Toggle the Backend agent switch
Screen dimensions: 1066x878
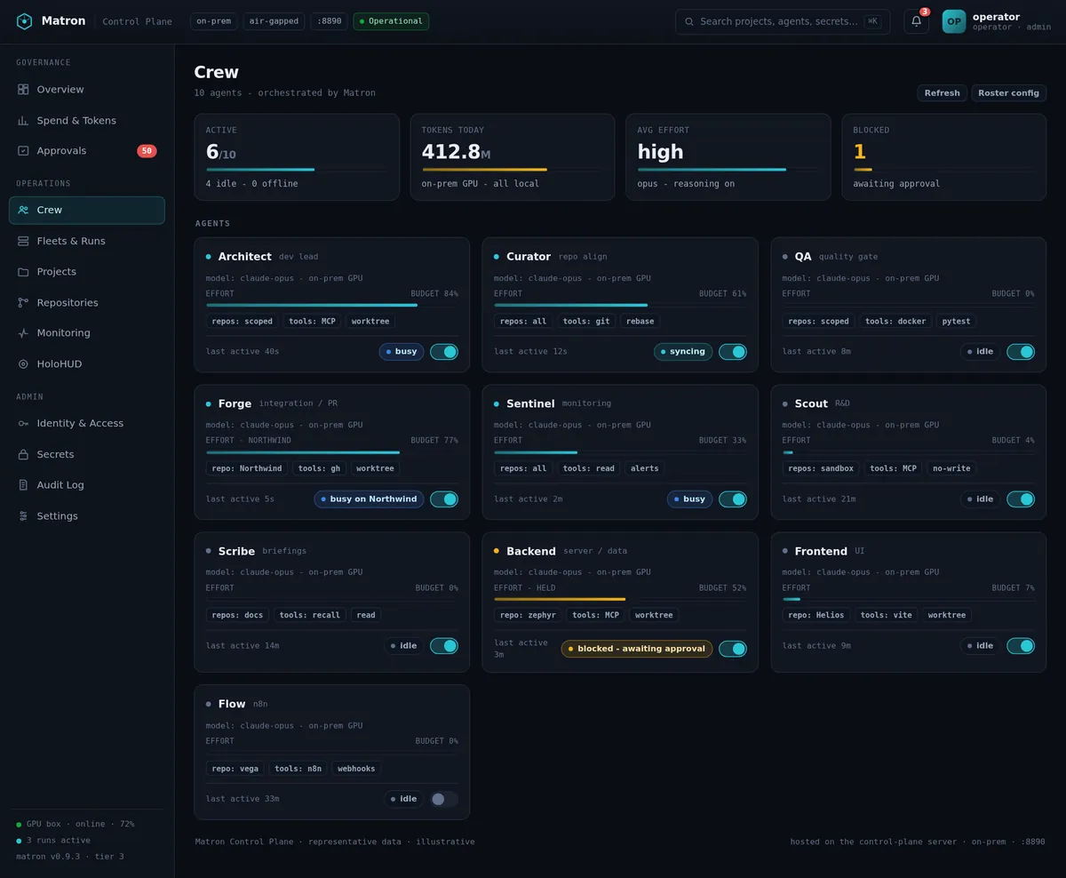pos(733,649)
